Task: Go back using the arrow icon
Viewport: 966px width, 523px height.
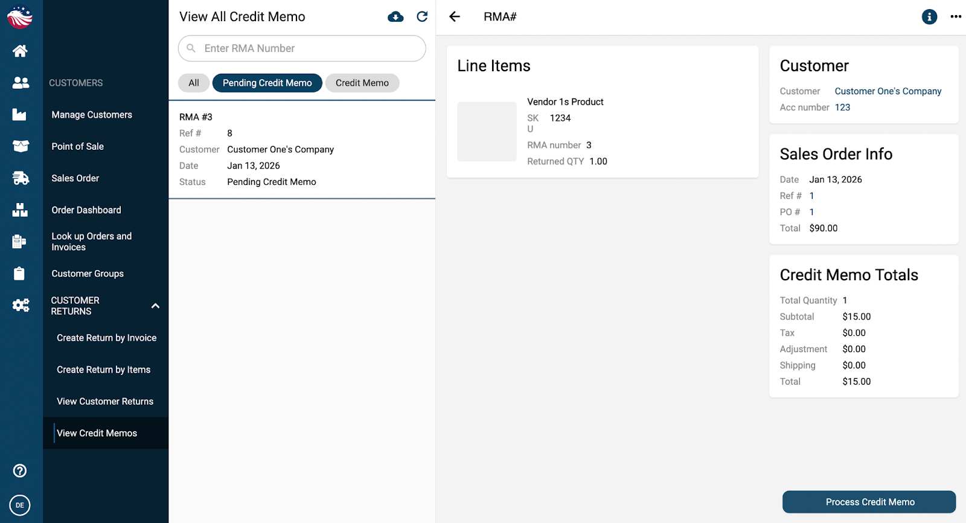Action: 455,17
